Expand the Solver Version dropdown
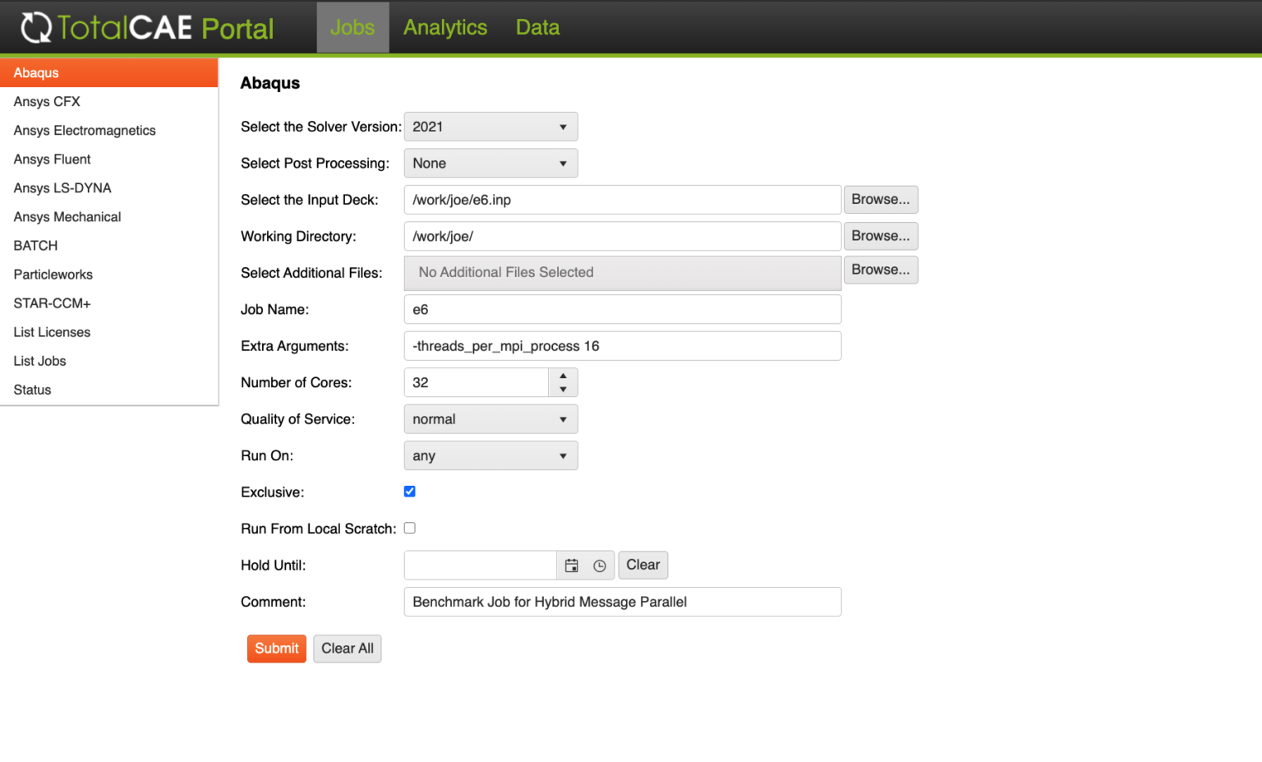Screen dimensions: 1262x762 click(491, 127)
